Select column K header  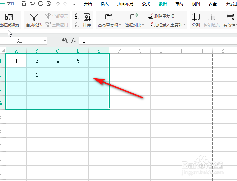pos(223,51)
